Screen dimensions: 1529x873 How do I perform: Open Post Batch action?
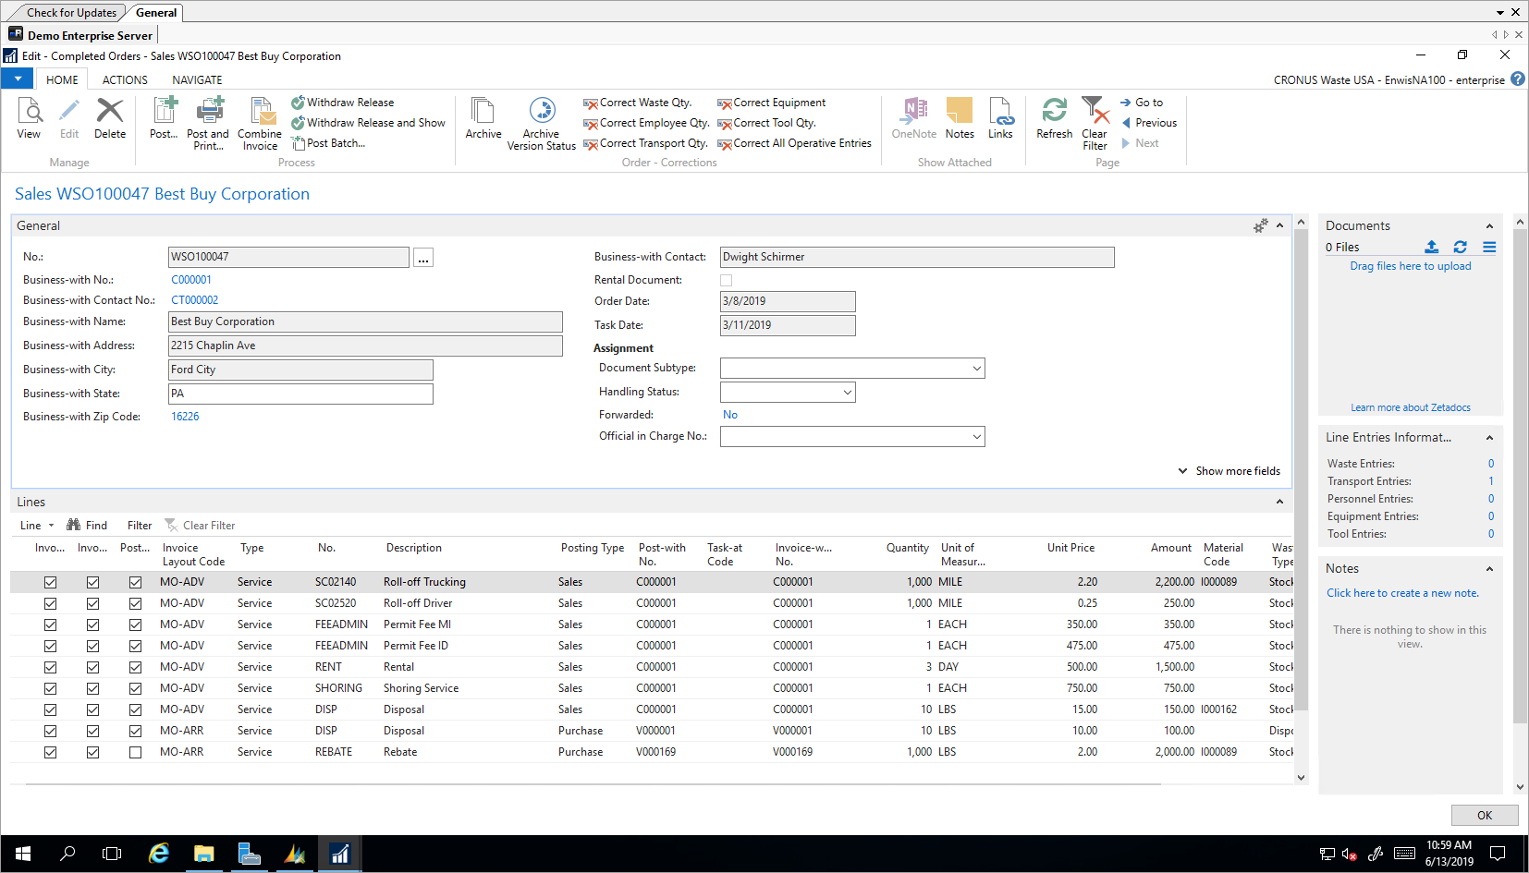click(328, 143)
